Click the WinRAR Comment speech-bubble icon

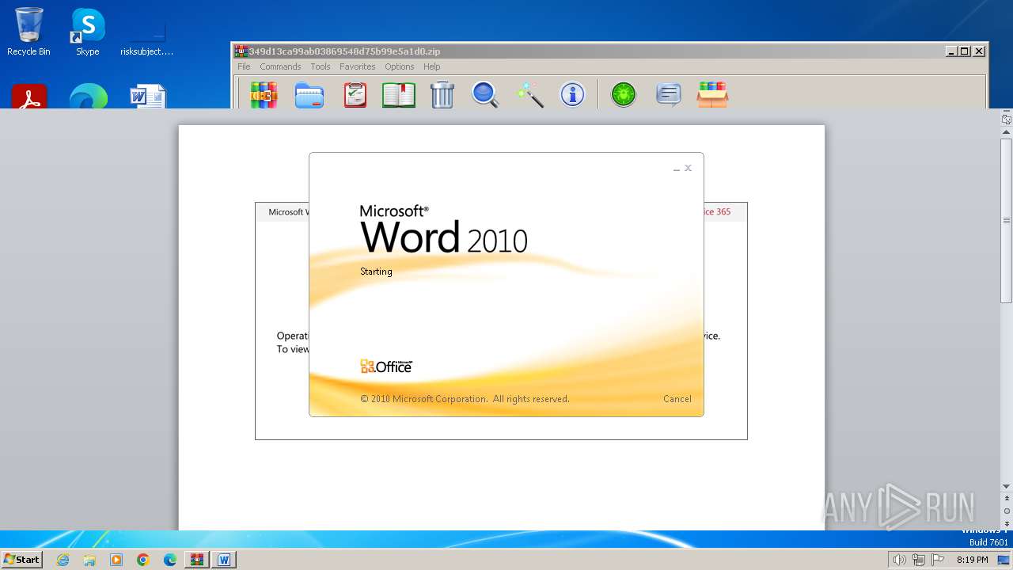669,94
